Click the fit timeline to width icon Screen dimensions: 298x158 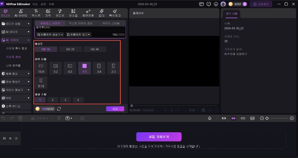tap(252, 118)
